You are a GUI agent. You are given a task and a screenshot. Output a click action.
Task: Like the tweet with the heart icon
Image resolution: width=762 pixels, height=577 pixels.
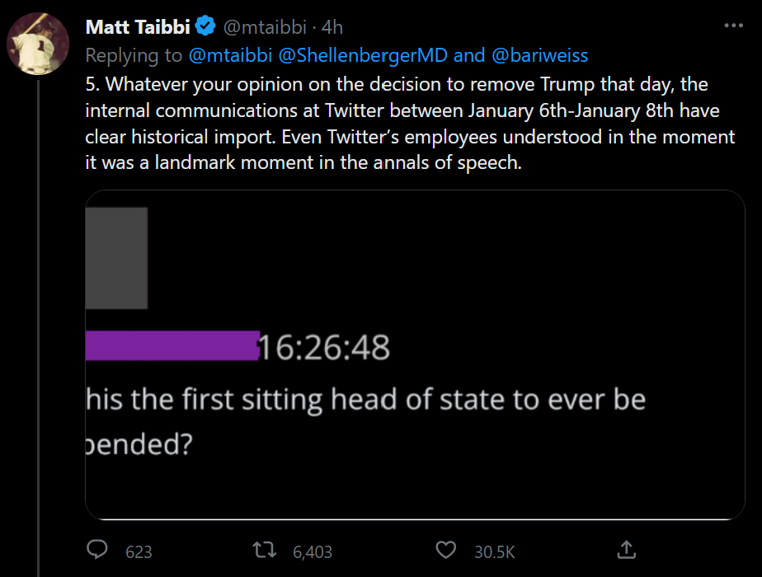coord(445,550)
